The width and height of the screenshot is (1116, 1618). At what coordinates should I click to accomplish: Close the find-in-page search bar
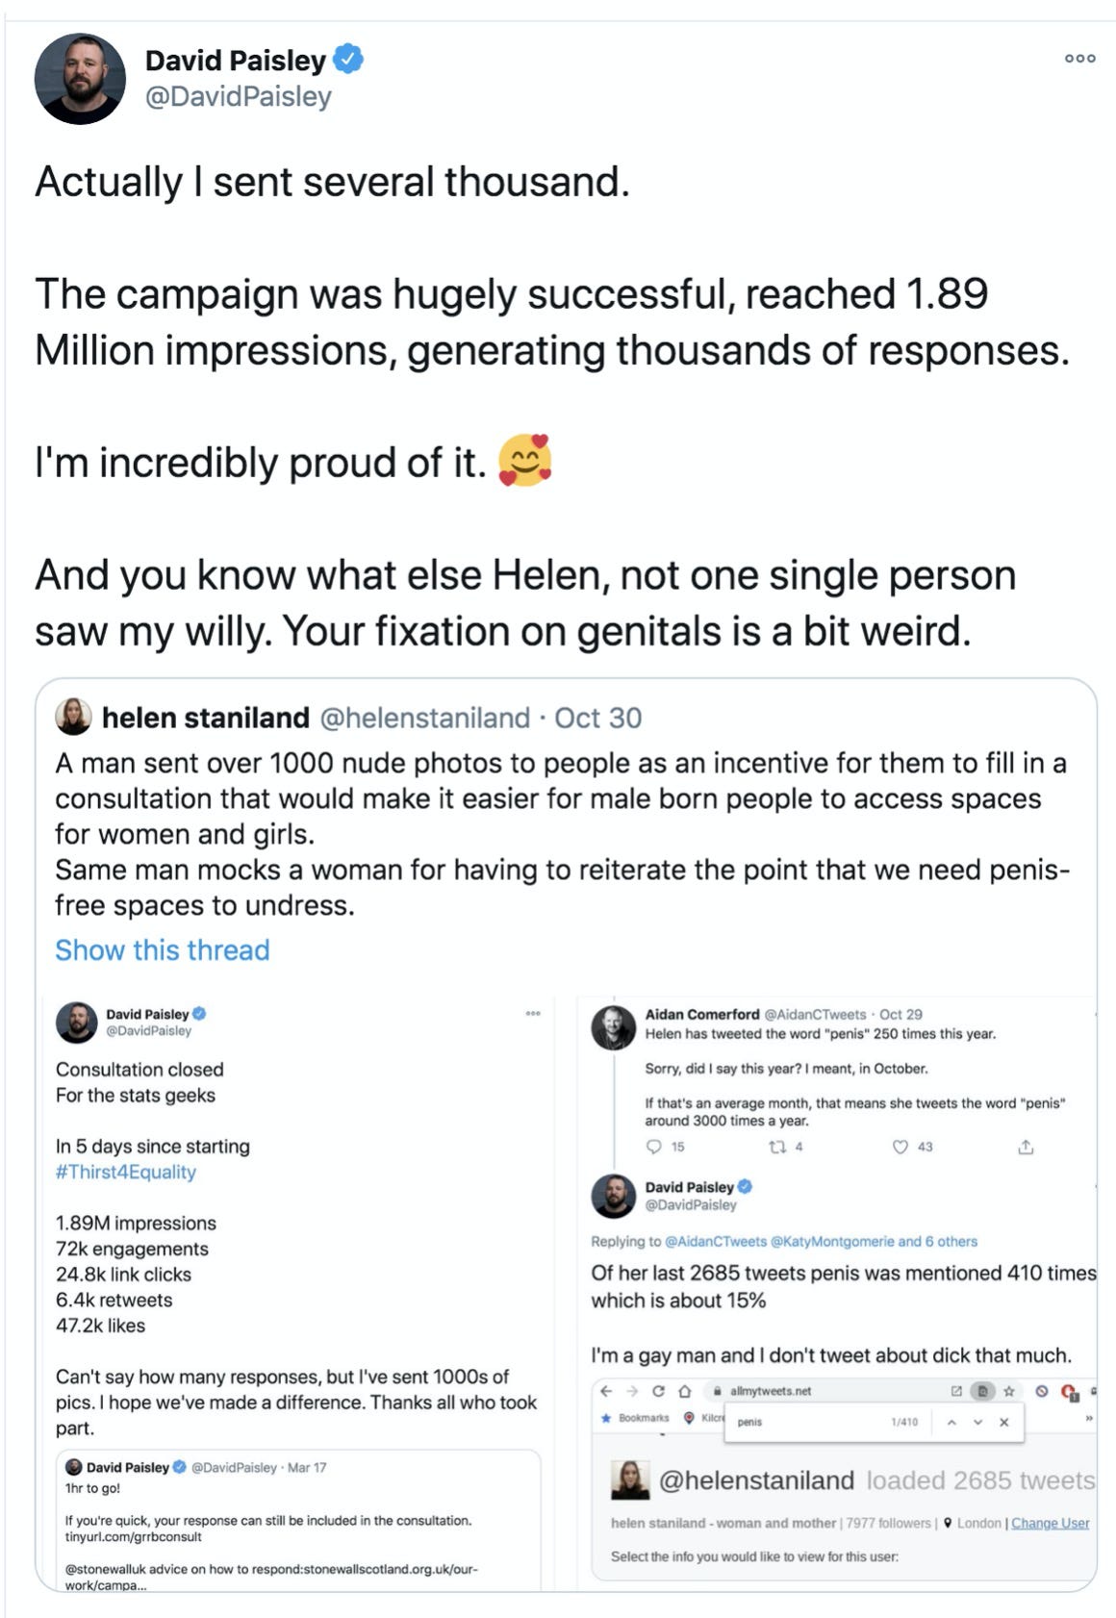pos(1003,1422)
